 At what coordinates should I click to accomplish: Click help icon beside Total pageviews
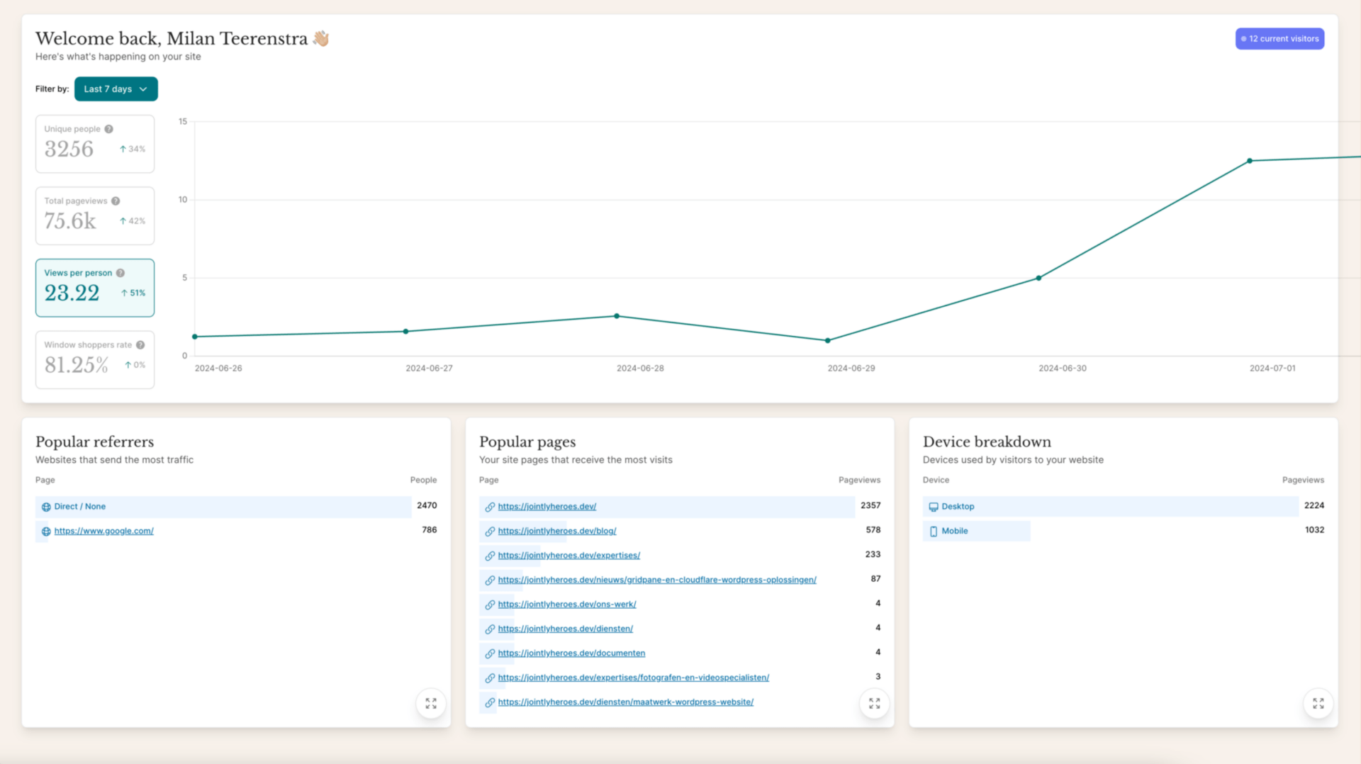click(116, 201)
